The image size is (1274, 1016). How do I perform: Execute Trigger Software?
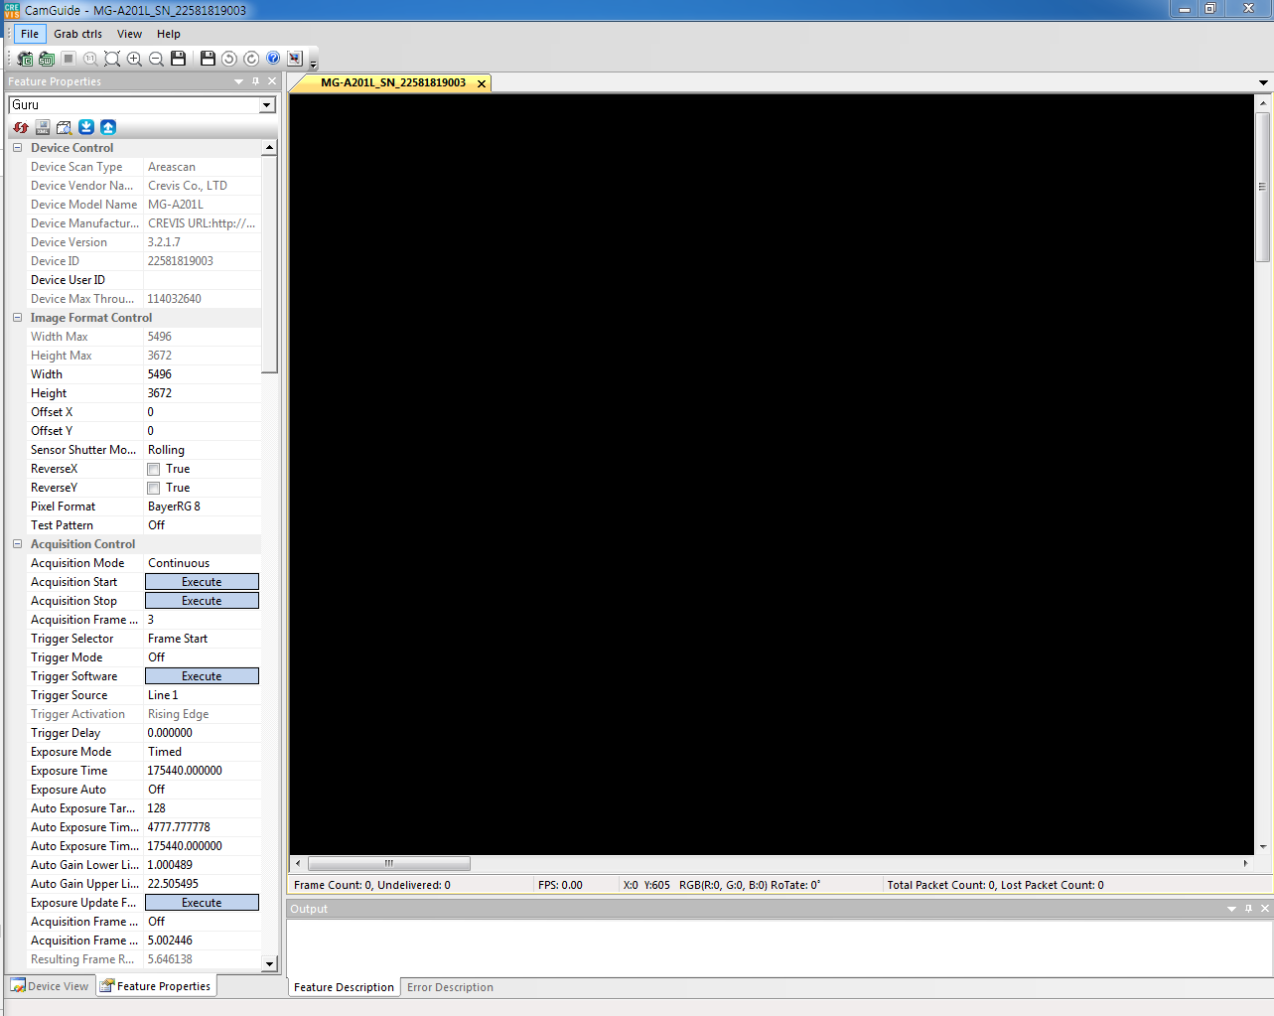202,676
